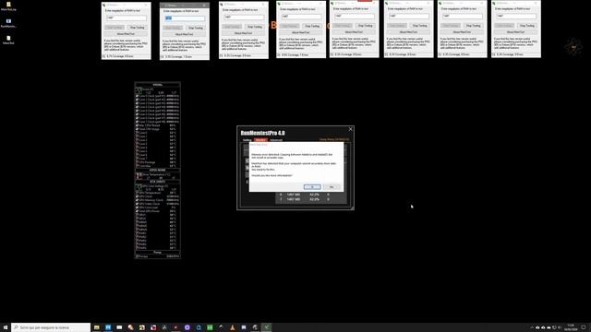591x332 pixels.
Task: Click About MemTest in the rightmost MemTest window
Action: pyautogui.click(x=515, y=32)
